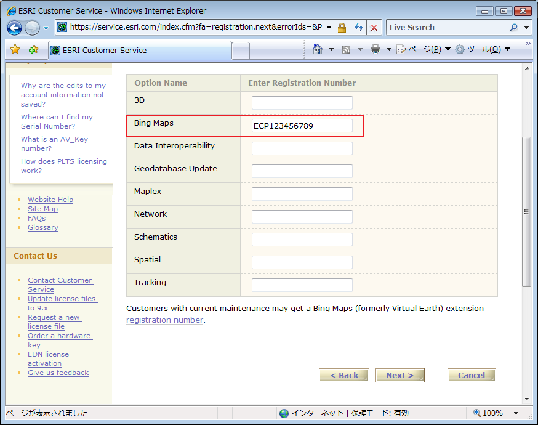
Task: Click the Next > button
Action: pyautogui.click(x=399, y=375)
